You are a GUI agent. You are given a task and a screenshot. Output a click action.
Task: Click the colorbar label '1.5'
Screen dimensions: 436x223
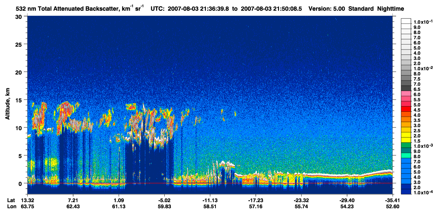point(417,141)
